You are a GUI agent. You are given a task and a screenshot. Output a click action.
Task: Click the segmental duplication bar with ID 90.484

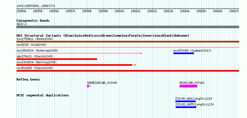pos(185,101)
